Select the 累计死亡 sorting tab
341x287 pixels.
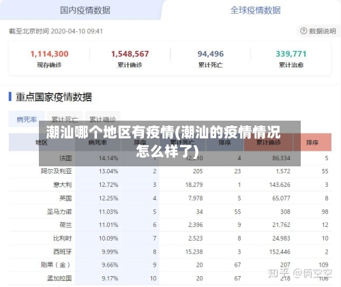[x=65, y=119]
